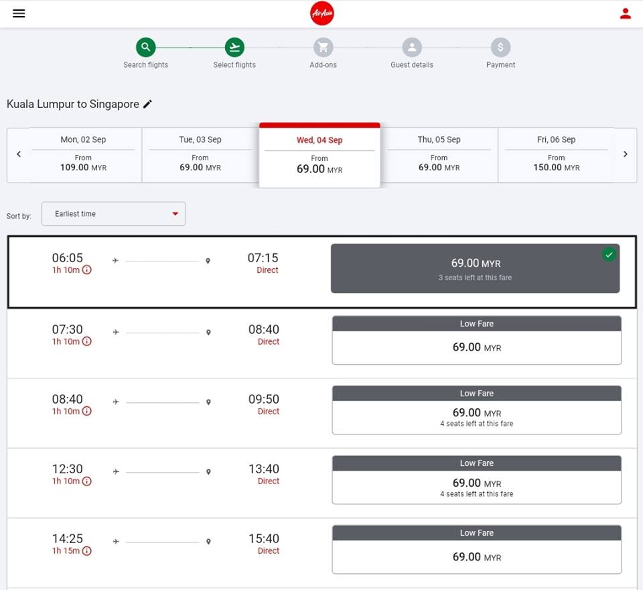
Task: Click the Add-ons cart step icon
Action: (323, 47)
